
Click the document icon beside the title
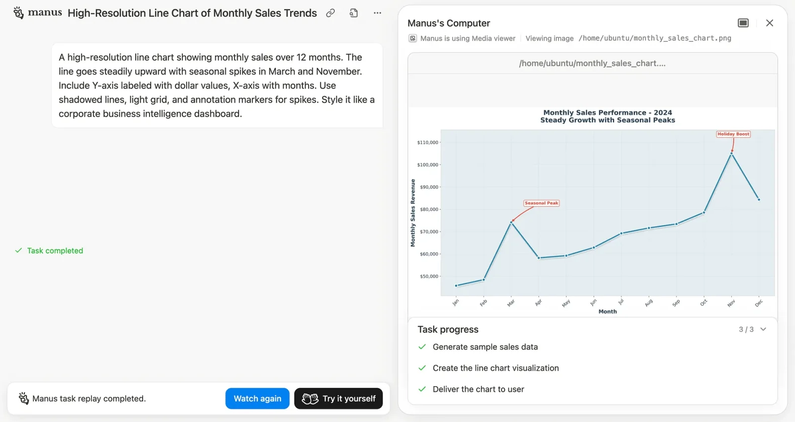354,13
